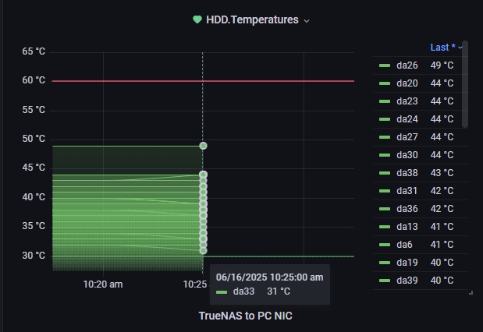Isolate the da26 series in legend

tap(407, 65)
